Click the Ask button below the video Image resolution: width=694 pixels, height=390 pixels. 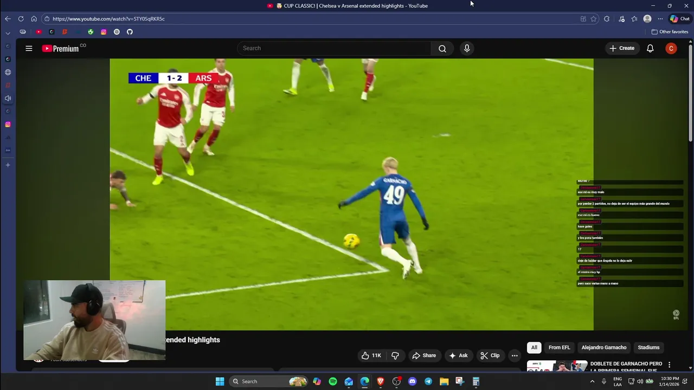coord(458,355)
